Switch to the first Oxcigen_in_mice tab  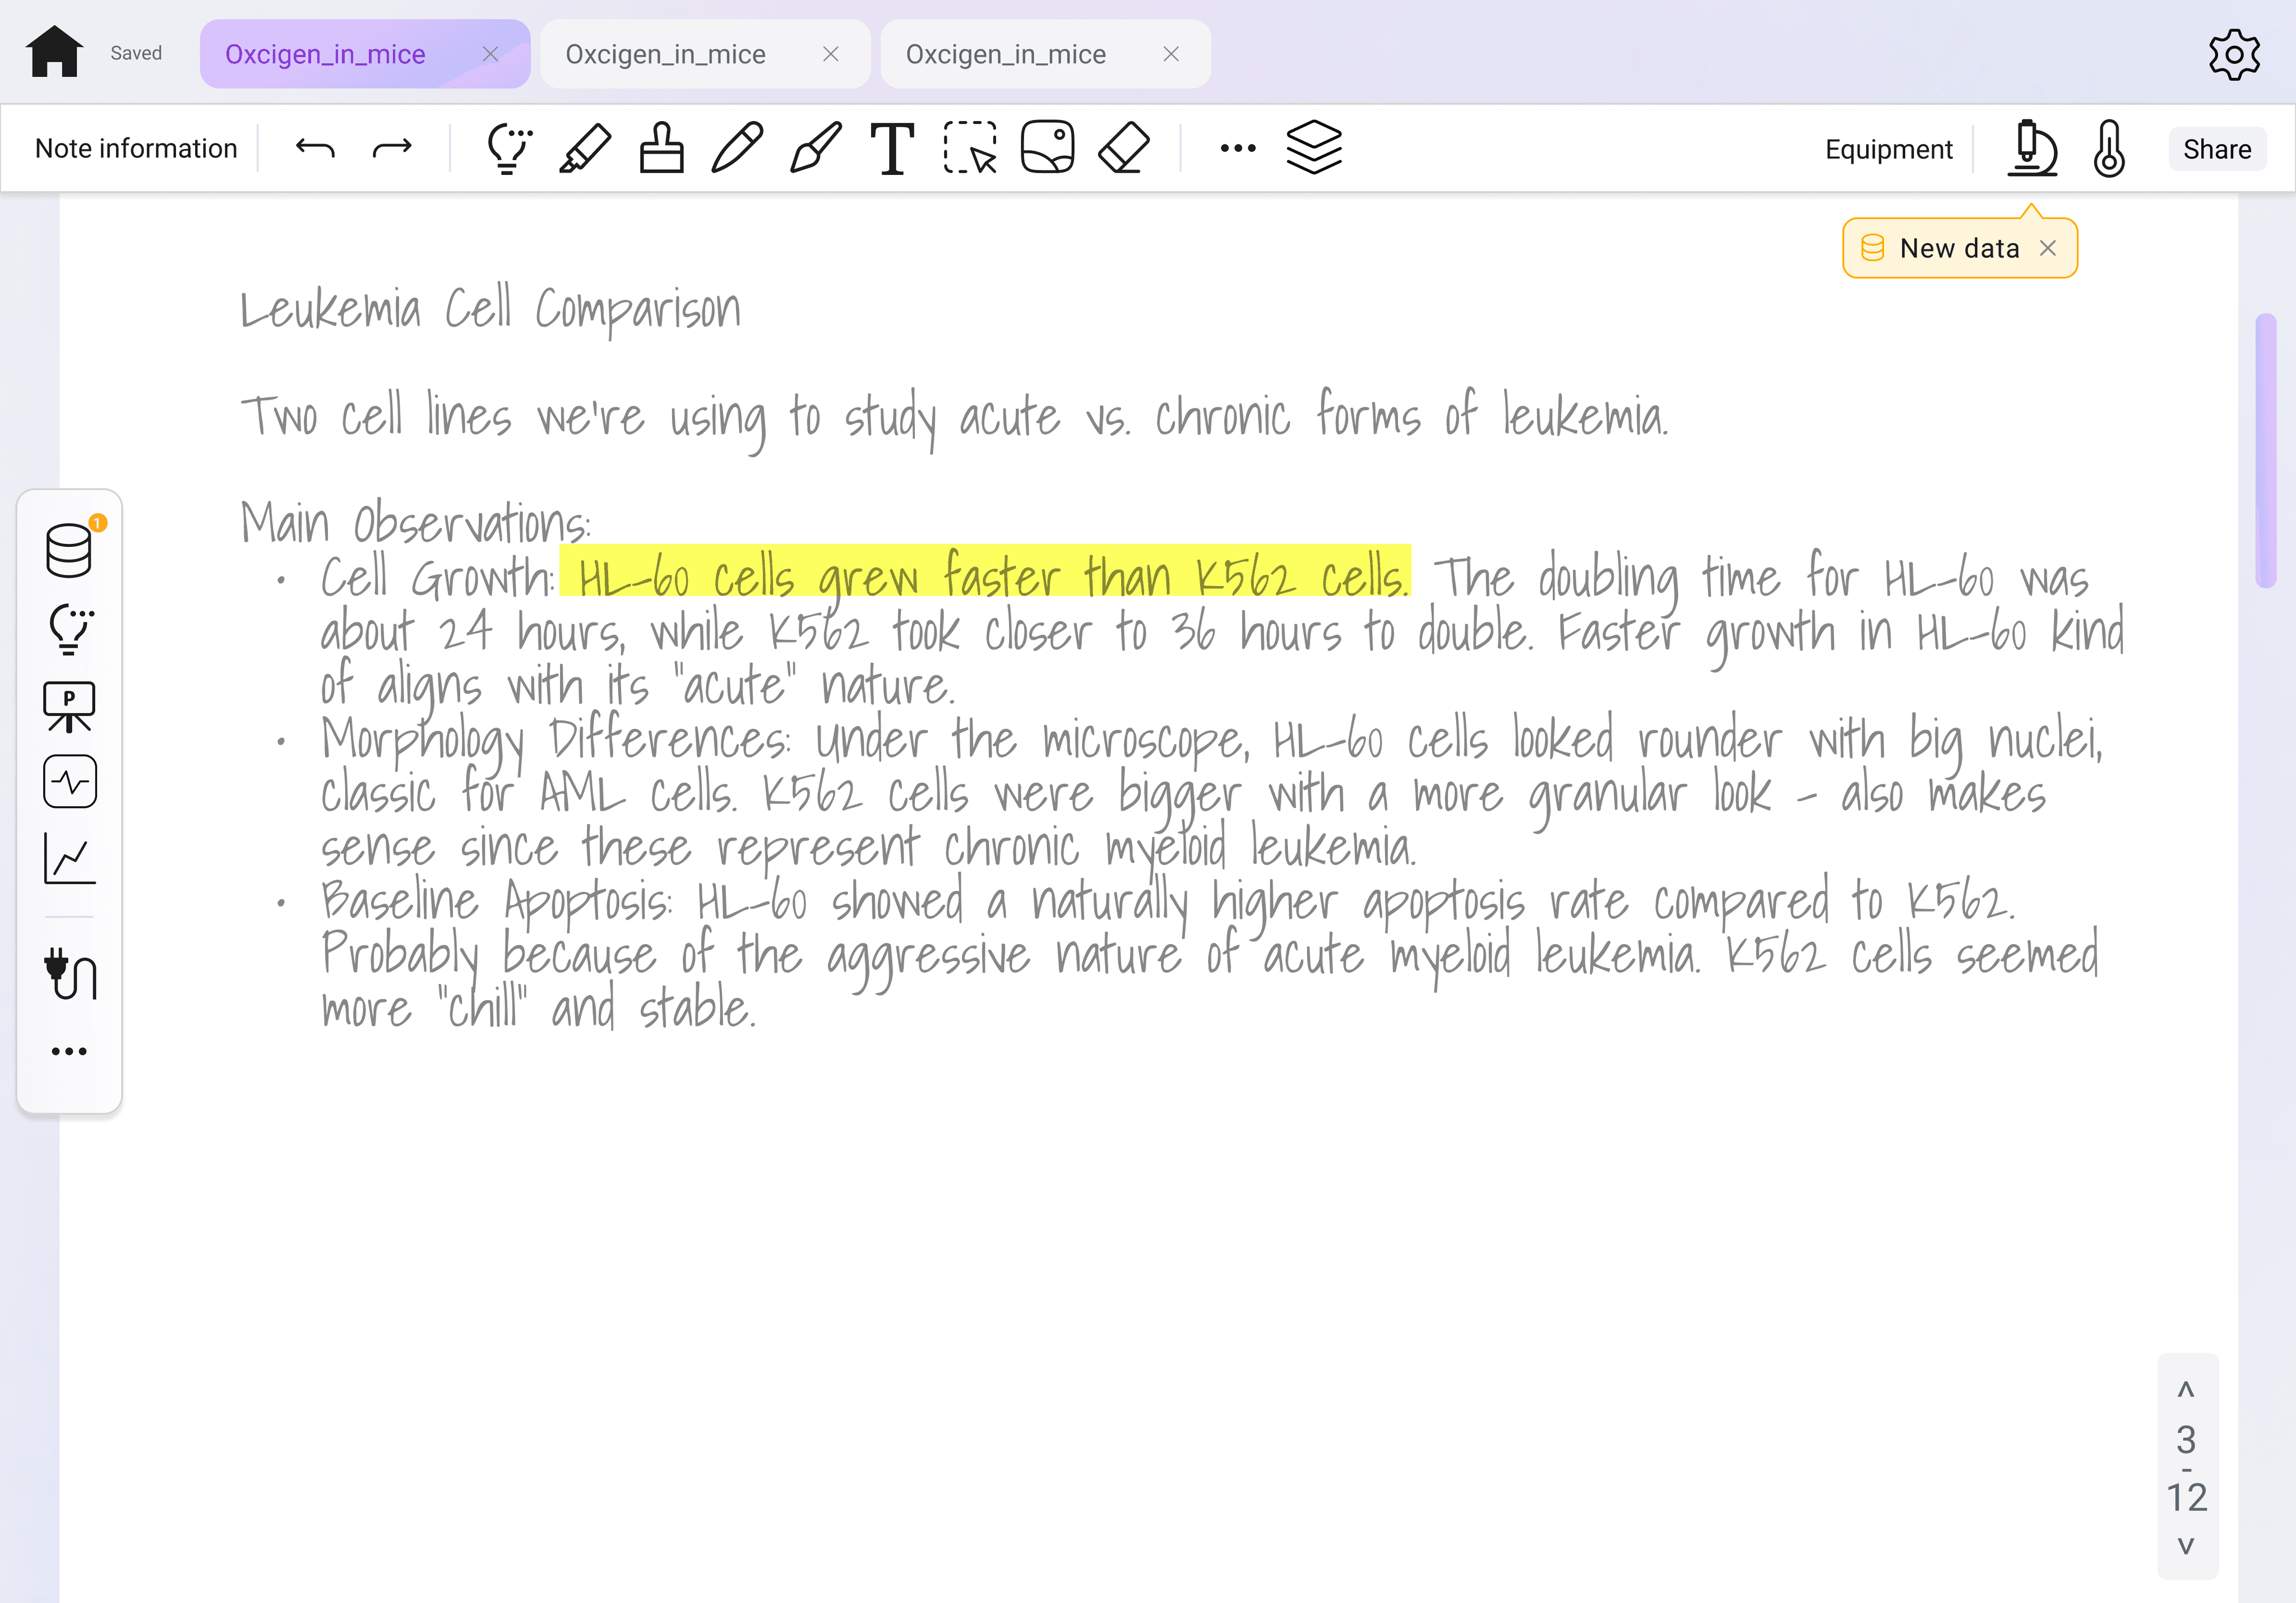[x=365, y=54]
